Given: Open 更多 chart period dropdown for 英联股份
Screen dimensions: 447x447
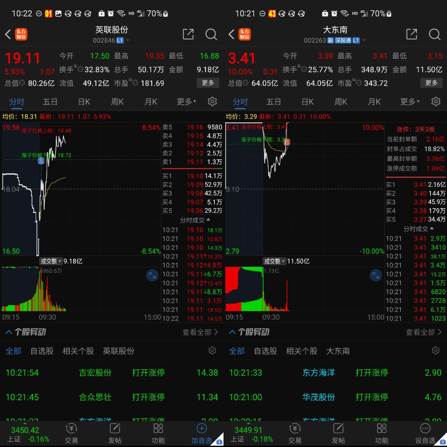Looking at the screenshot, I should click(x=186, y=102).
